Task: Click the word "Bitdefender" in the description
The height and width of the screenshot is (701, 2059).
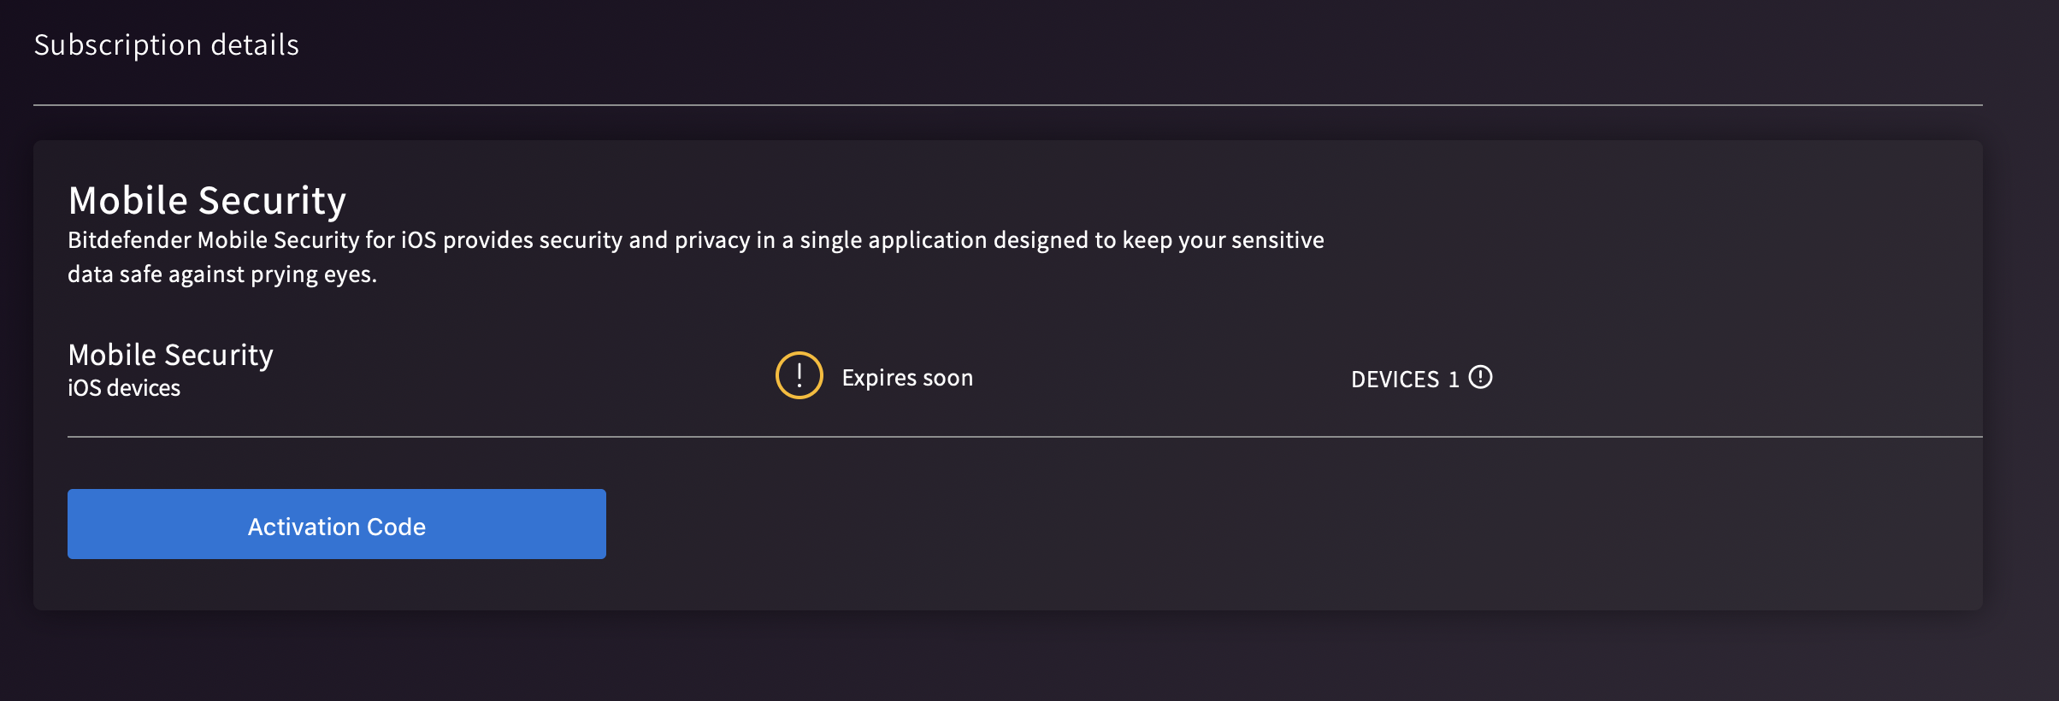Action: pyautogui.click(x=129, y=240)
